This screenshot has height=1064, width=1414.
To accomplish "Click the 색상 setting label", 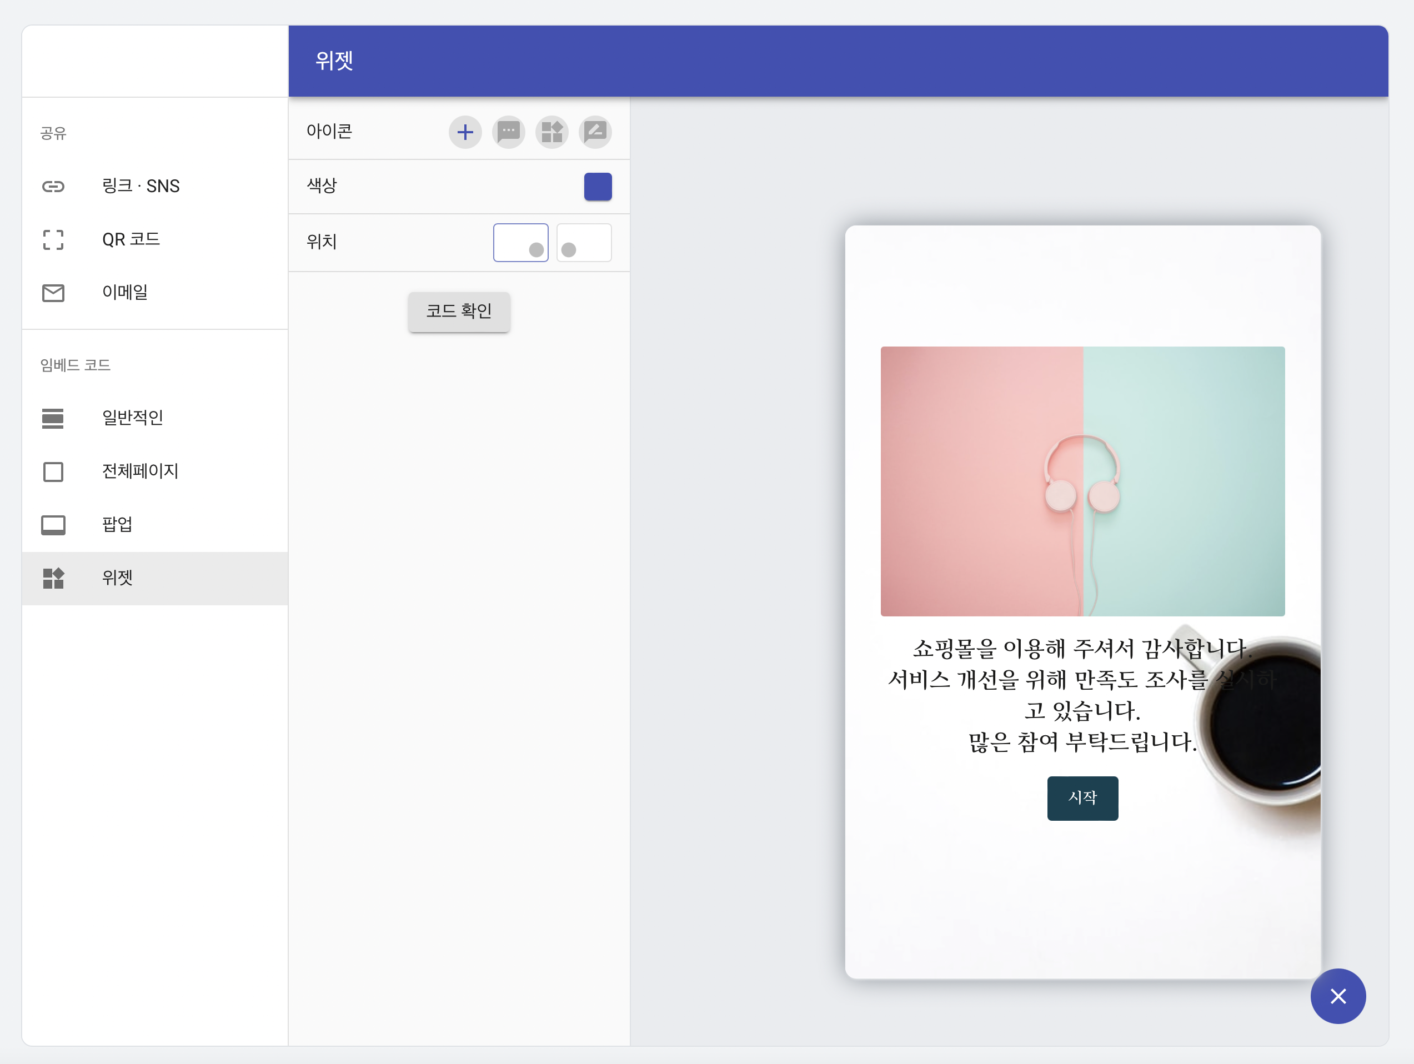I will (x=322, y=185).
